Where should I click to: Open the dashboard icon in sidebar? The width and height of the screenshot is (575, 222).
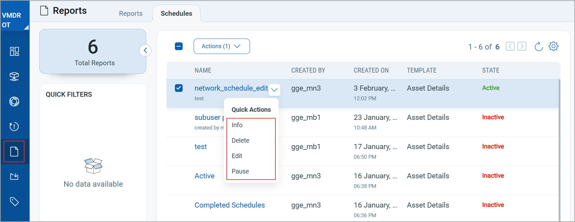click(14, 51)
